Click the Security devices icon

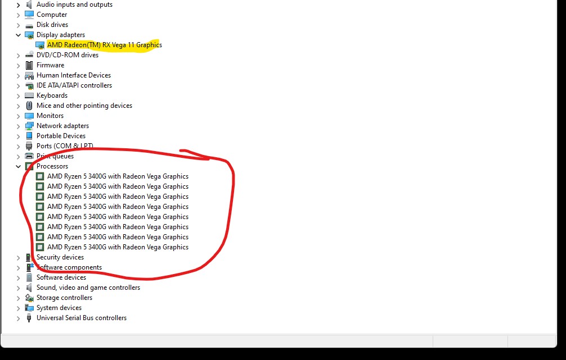29,257
